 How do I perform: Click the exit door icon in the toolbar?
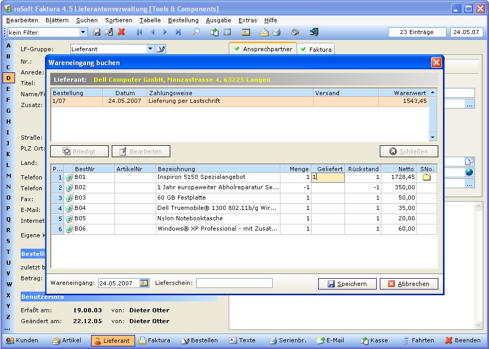pyautogui.click(x=314, y=32)
